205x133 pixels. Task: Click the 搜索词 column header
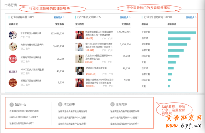[145, 24]
